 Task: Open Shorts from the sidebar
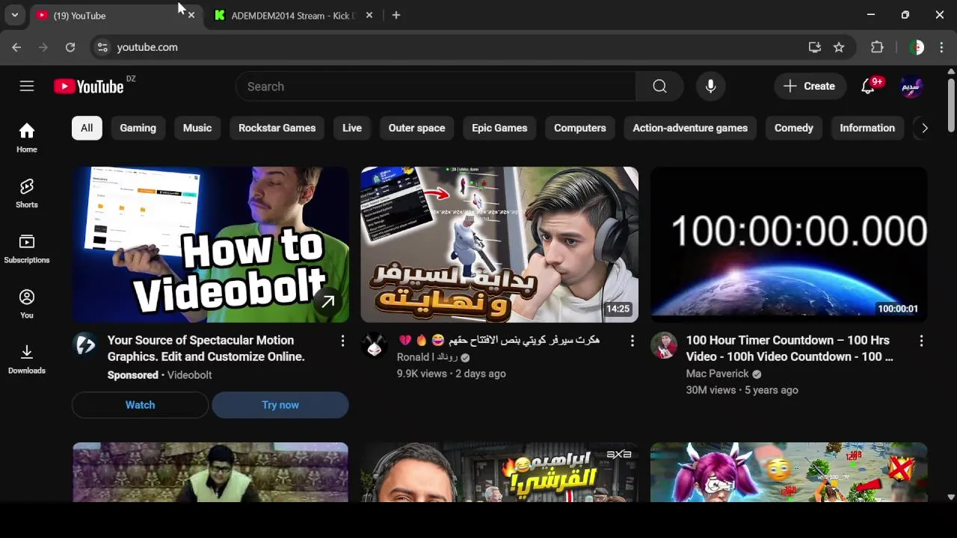point(27,194)
